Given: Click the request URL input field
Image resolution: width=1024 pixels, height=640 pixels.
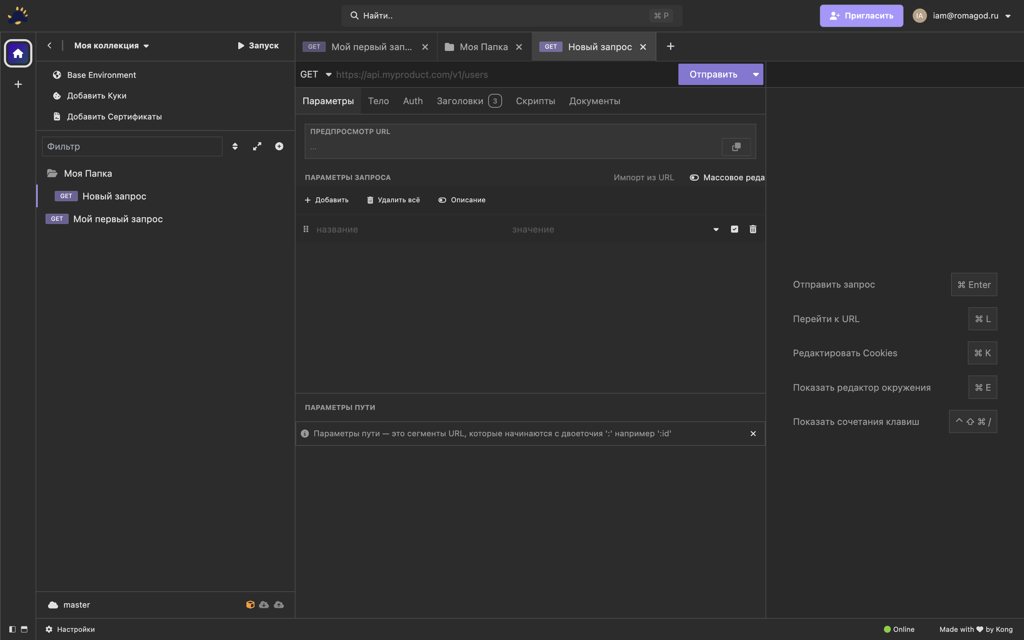Looking at the screenshot, I should click(x=503, y=75).
